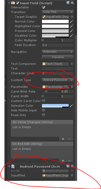
Task: Open the Content Type dropdown
Action: click(x=58, y=80)
